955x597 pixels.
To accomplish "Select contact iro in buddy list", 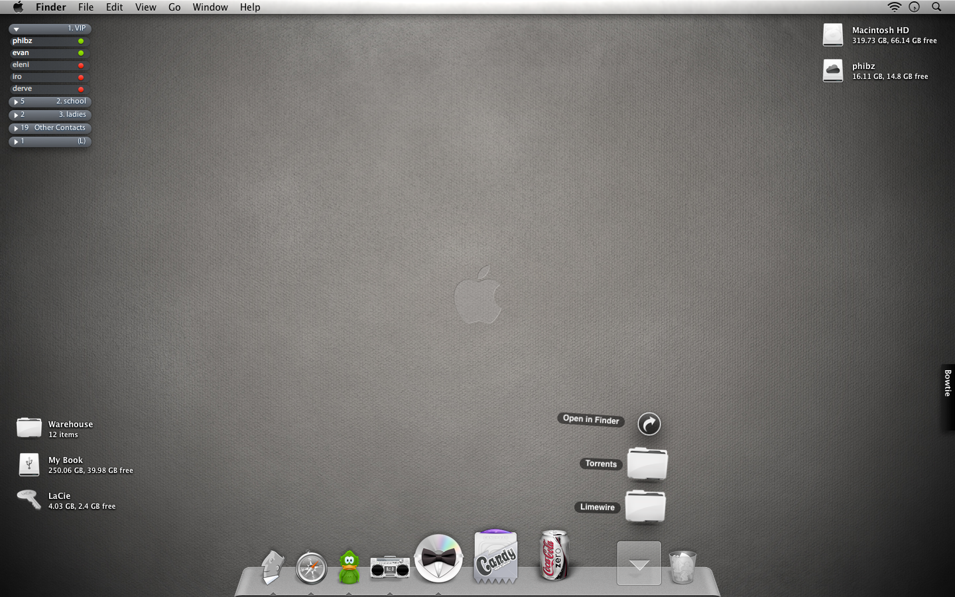I will pyautogui.click(x=50, y=77).
